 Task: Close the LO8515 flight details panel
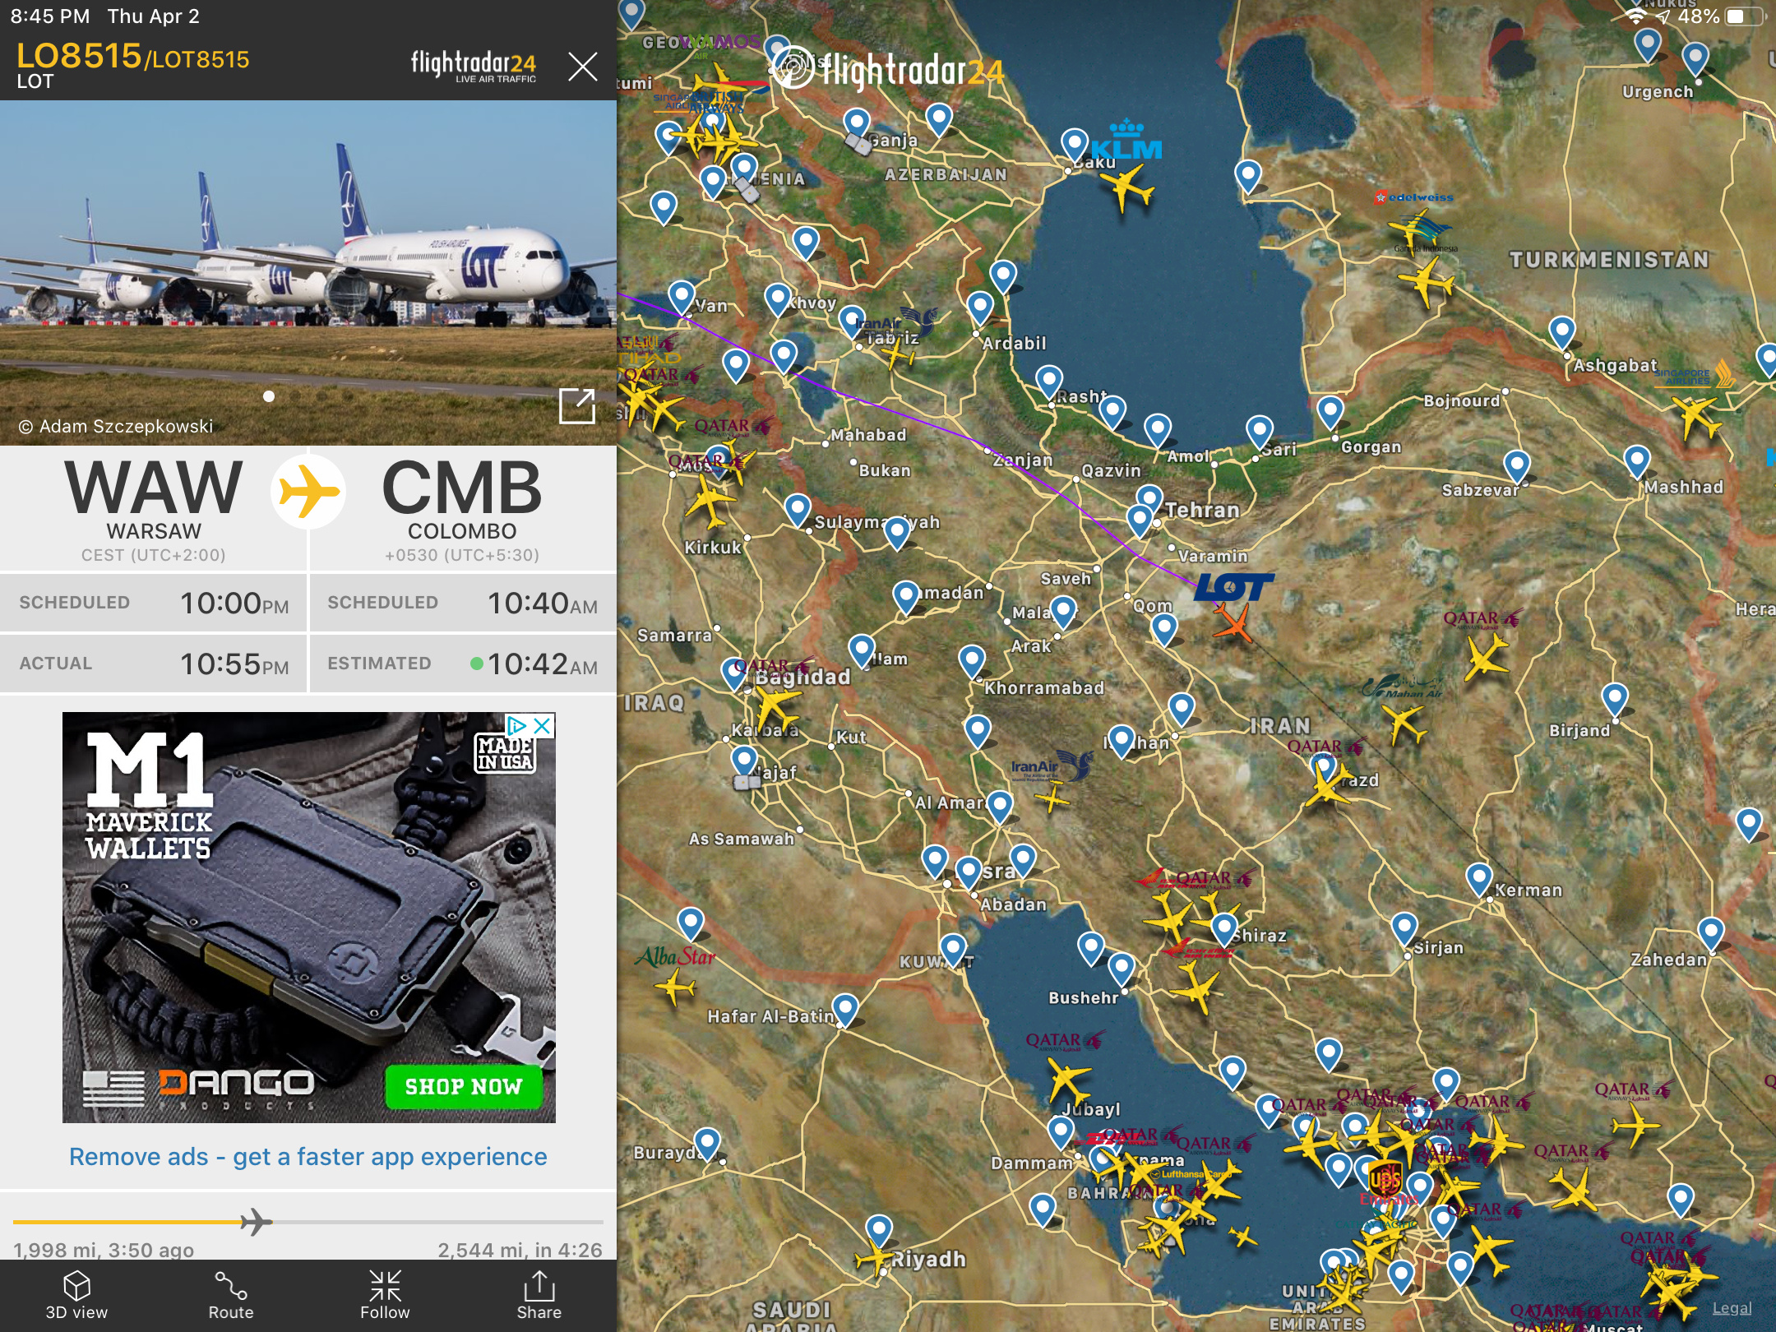[582, 66]
